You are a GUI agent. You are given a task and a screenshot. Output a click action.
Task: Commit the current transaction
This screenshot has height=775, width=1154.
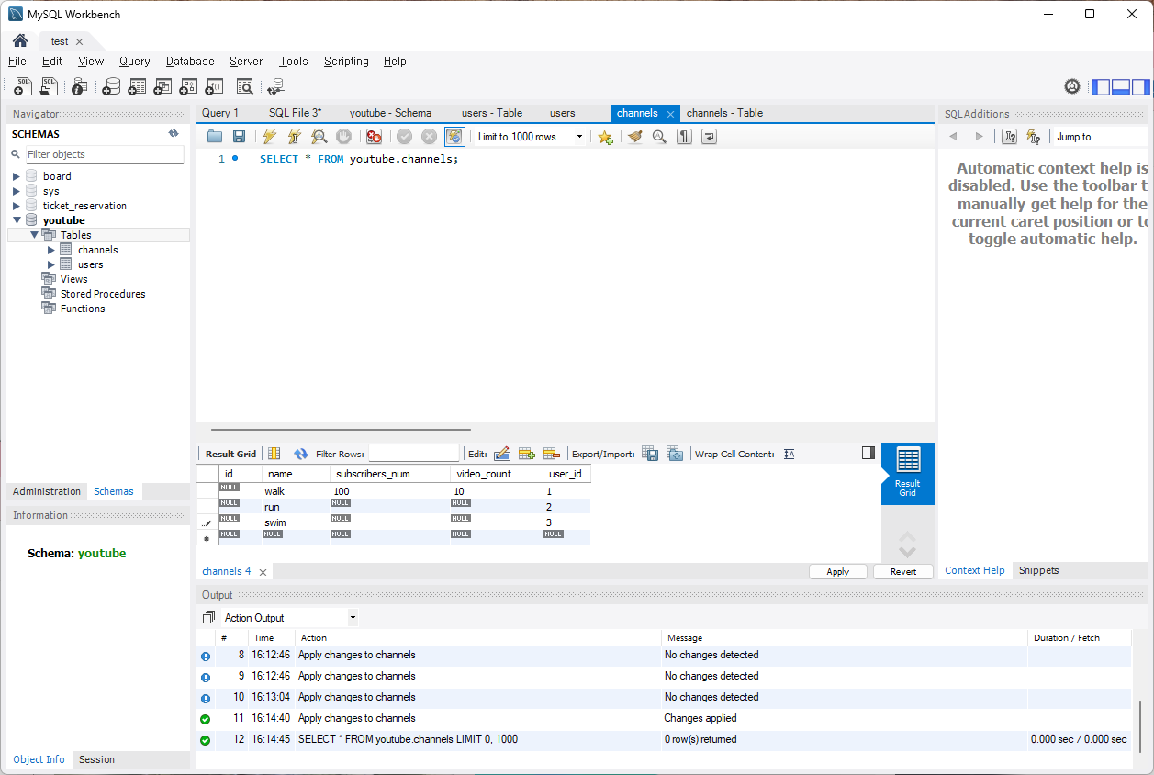tap(404, 137)
